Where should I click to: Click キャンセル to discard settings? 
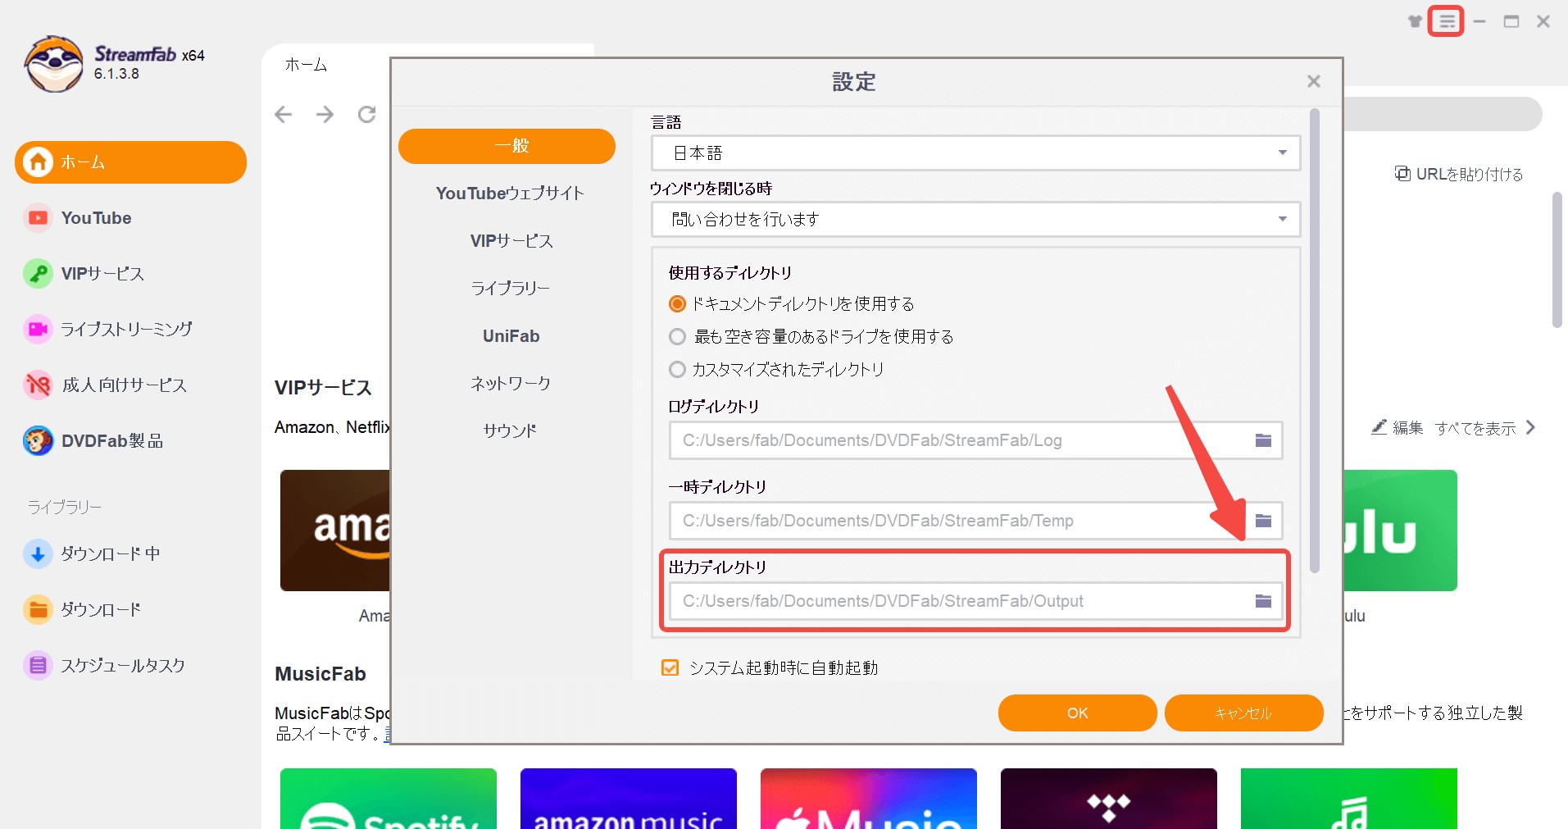pyautogui.click(x=1243, y=713)
